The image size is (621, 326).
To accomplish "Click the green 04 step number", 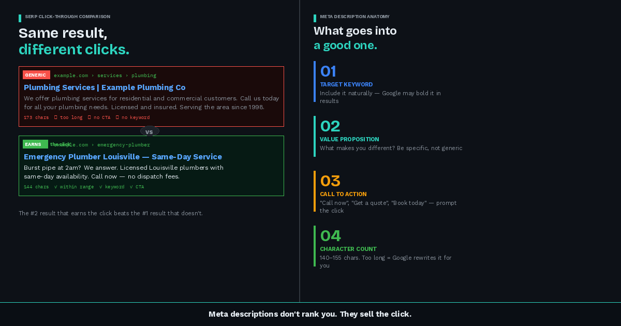I will click(x=330, y=236).
